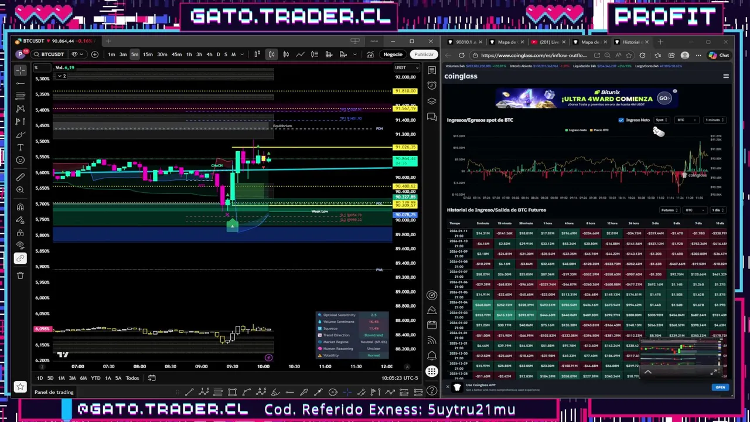Toggle the Precio BTC legend item
750x422 pixels.
(599, 130)
